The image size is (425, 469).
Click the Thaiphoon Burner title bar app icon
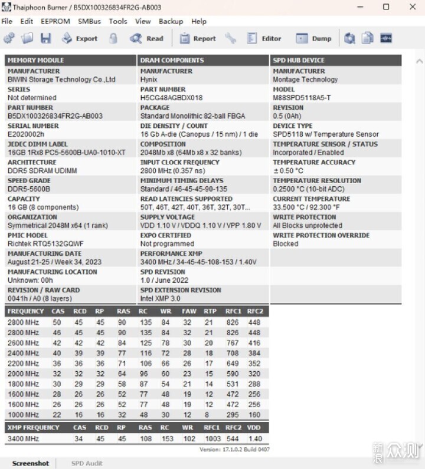(x=6, y=7)
